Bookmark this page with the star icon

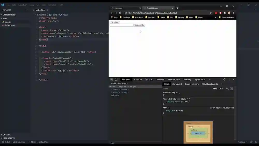pyautogui.click(x=211, y=13)
